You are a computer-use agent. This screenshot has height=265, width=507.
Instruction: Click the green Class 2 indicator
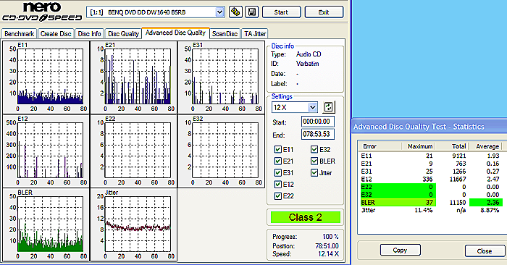tap(305, 217)
